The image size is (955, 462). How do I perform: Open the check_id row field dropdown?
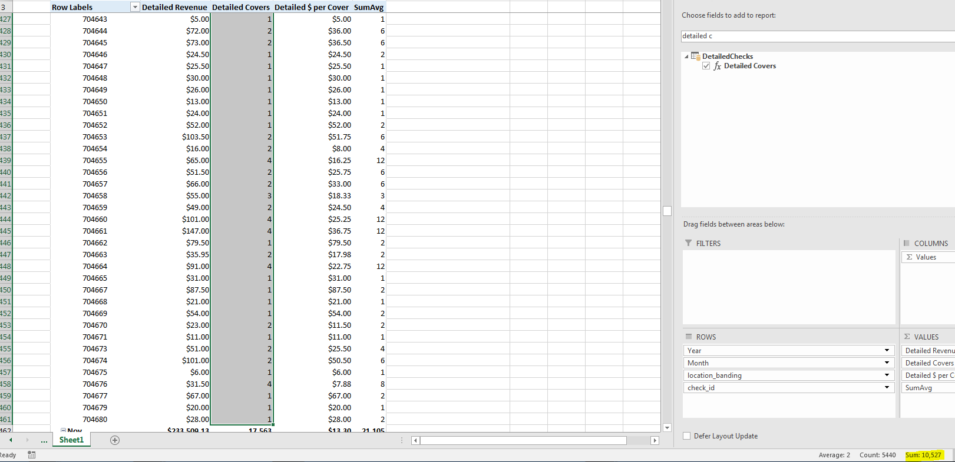(x=887, y=388)
